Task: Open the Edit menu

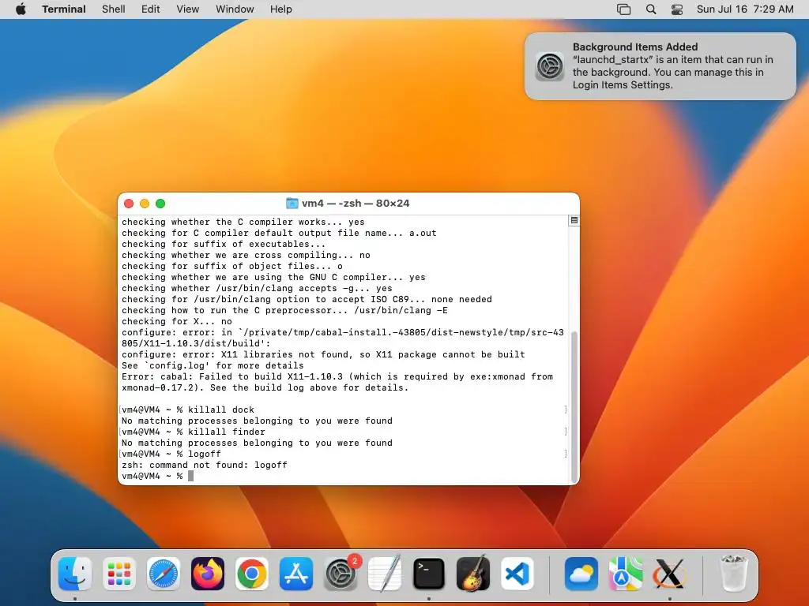Action: pyautogui.click(x=151, y=9)
